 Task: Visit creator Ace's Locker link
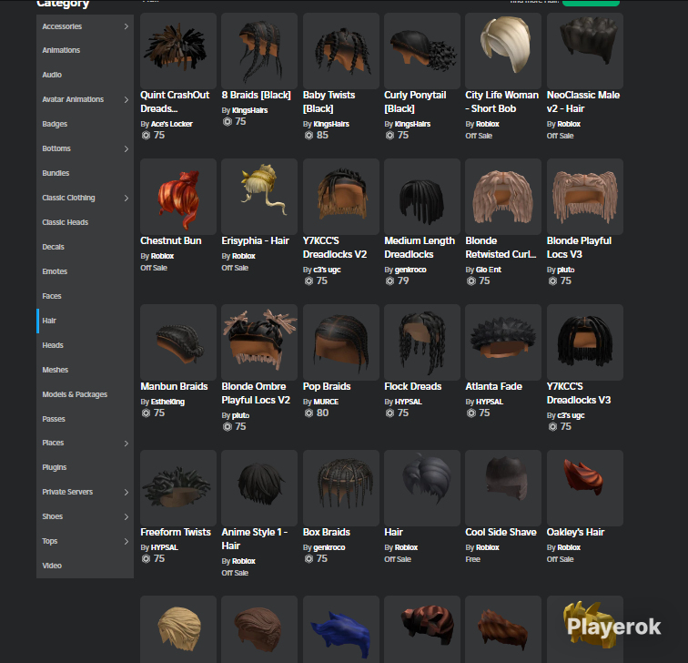[x=172, y=124]
